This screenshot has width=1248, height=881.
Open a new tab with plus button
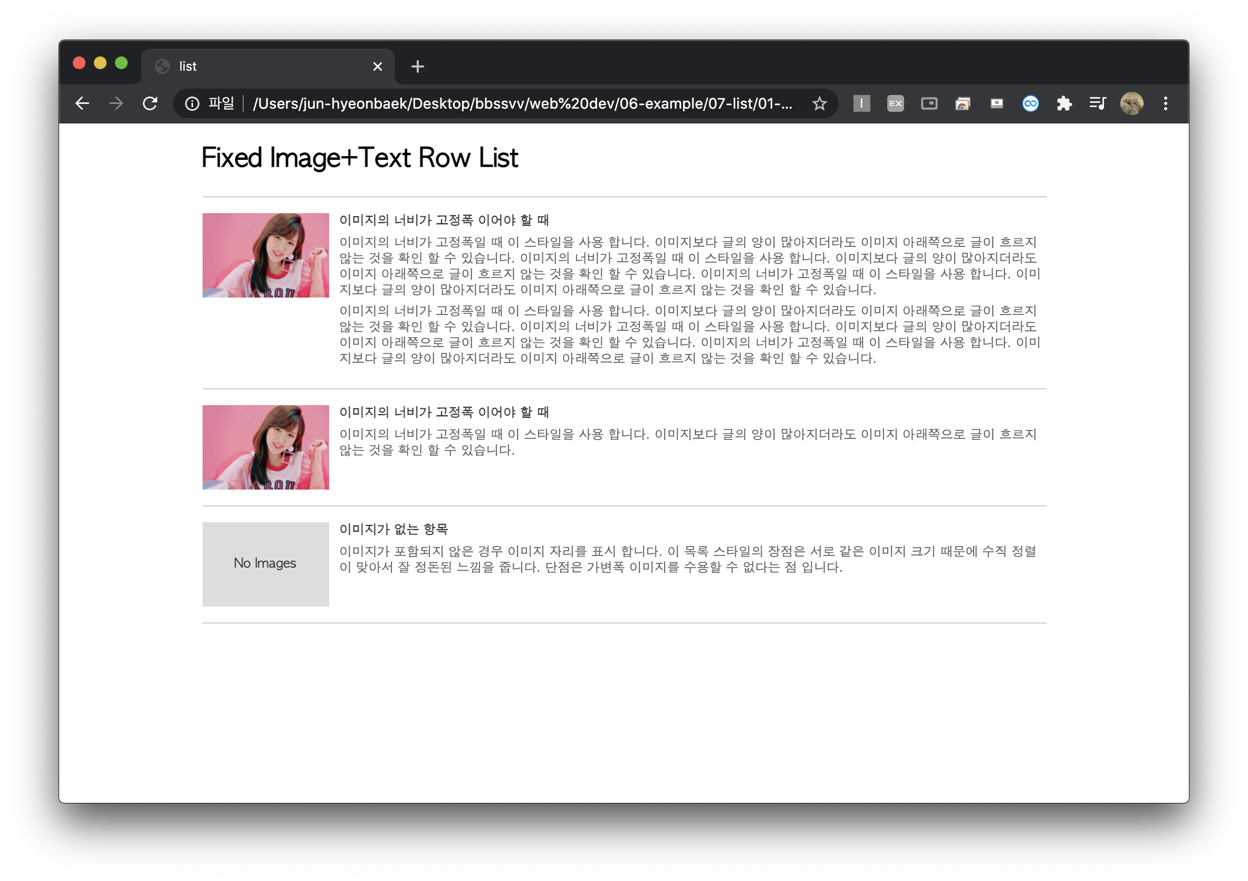tap(417, 66)
